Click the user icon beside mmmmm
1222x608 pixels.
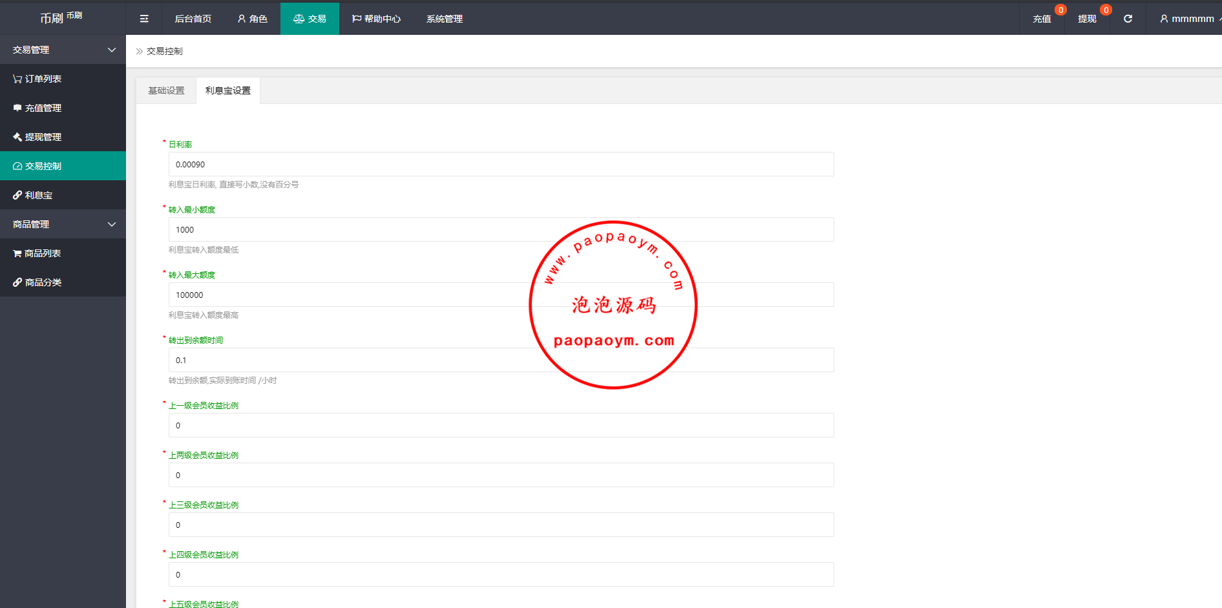pyautogui.click(x=1164, y=19)
